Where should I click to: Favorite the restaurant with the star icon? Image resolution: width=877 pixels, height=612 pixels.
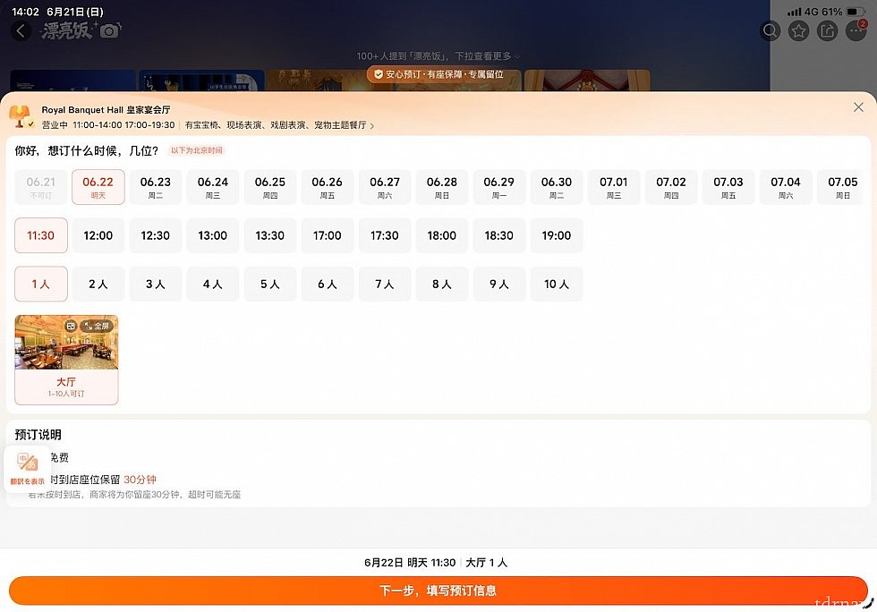(x=798, y=30)
